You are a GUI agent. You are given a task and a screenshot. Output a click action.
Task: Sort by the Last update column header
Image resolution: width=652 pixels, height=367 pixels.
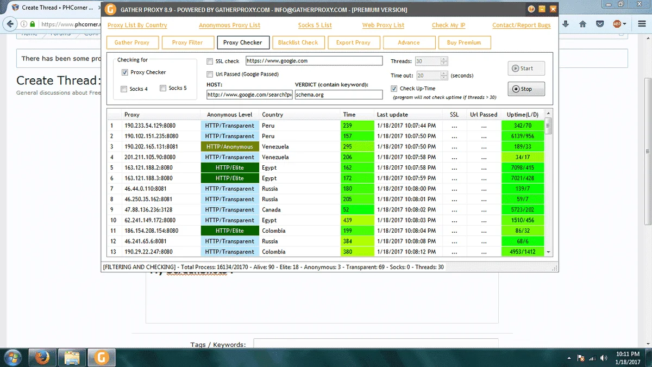(x=408, y=115)
